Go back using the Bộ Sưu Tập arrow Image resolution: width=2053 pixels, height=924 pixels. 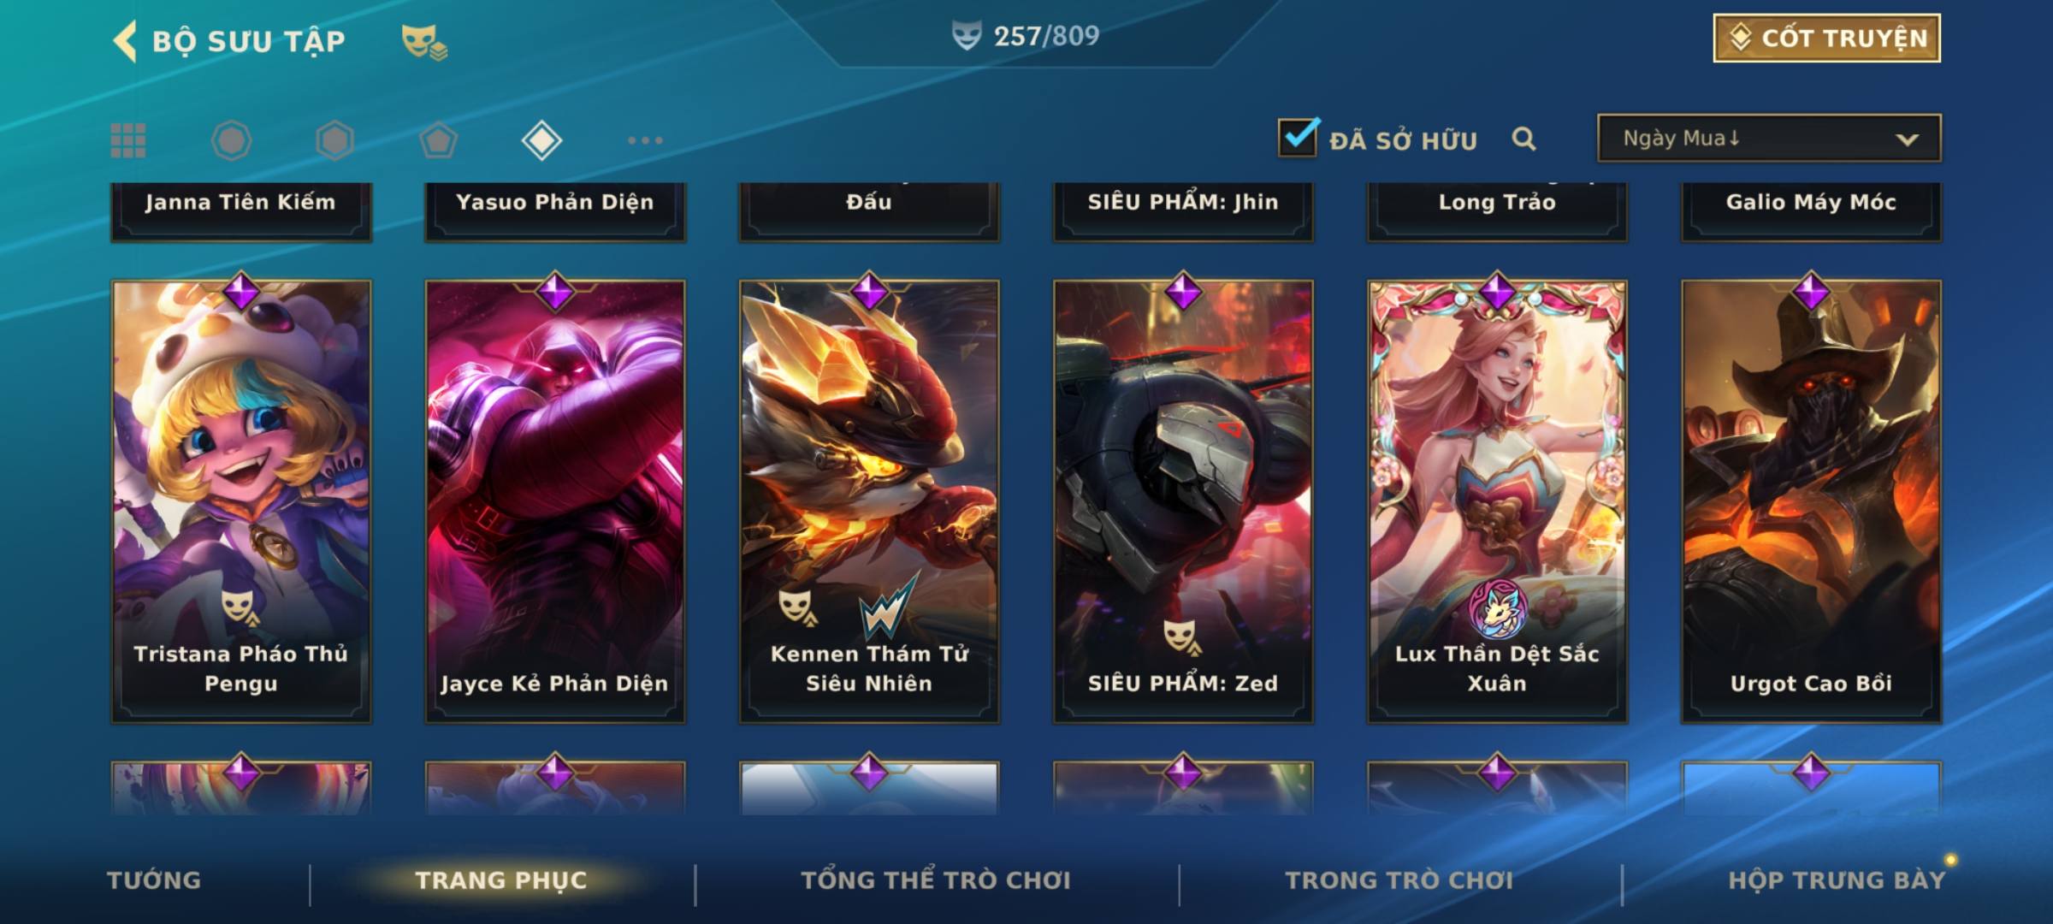(x=125, y=41)
